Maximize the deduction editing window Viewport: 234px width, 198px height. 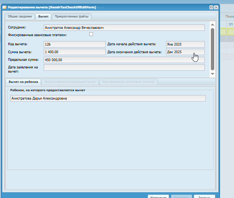[x=211, y=7]
